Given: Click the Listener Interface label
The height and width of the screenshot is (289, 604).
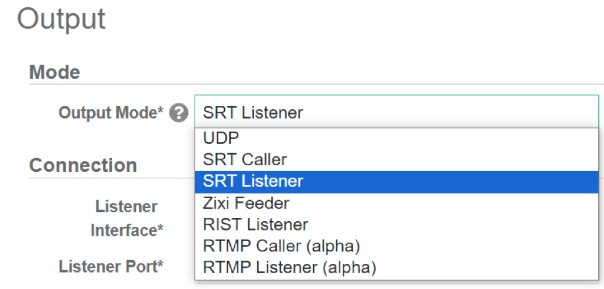Looking at the screenshot, I should [x=127, y=219].
